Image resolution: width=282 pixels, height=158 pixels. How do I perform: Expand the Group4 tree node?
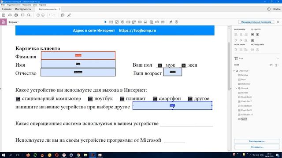(x=236, y=88)
